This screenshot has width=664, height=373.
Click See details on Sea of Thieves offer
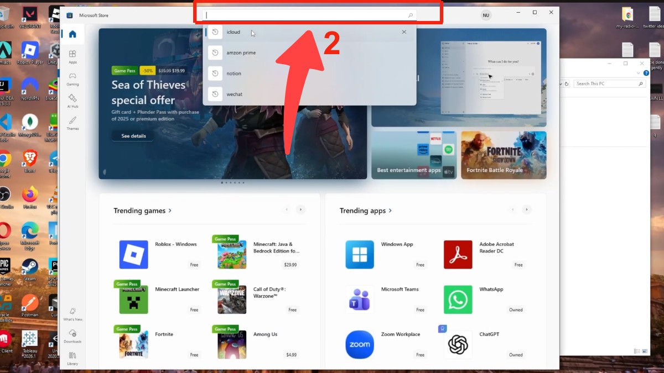pyautogui.click(x=132, y=135)
